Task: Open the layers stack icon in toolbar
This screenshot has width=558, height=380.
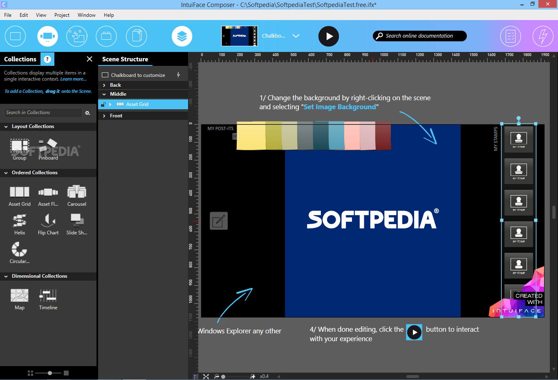Action: [182, 36]
